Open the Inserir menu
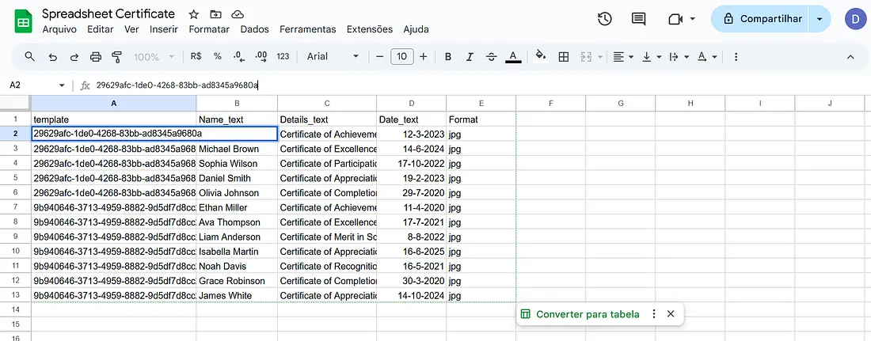The width and height of the screenshot is (871, 341). (164, 29)
